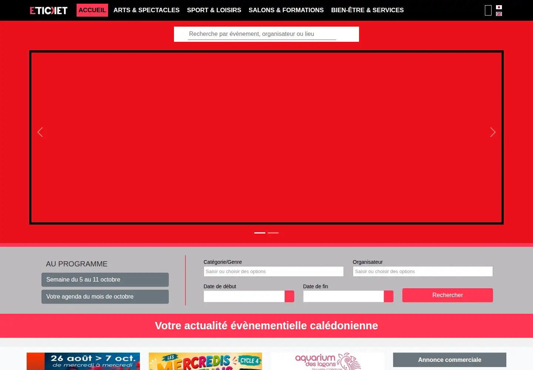Open the Sport & Loisirs menu

(x=214, y=10)
